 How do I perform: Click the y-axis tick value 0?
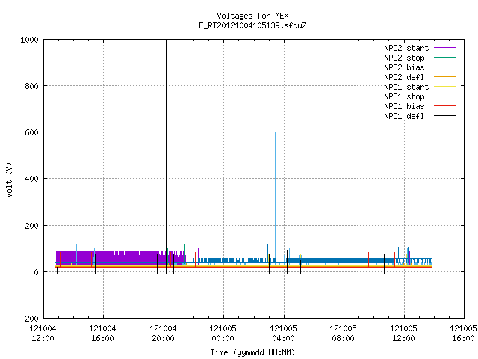[x=37, y=272]
